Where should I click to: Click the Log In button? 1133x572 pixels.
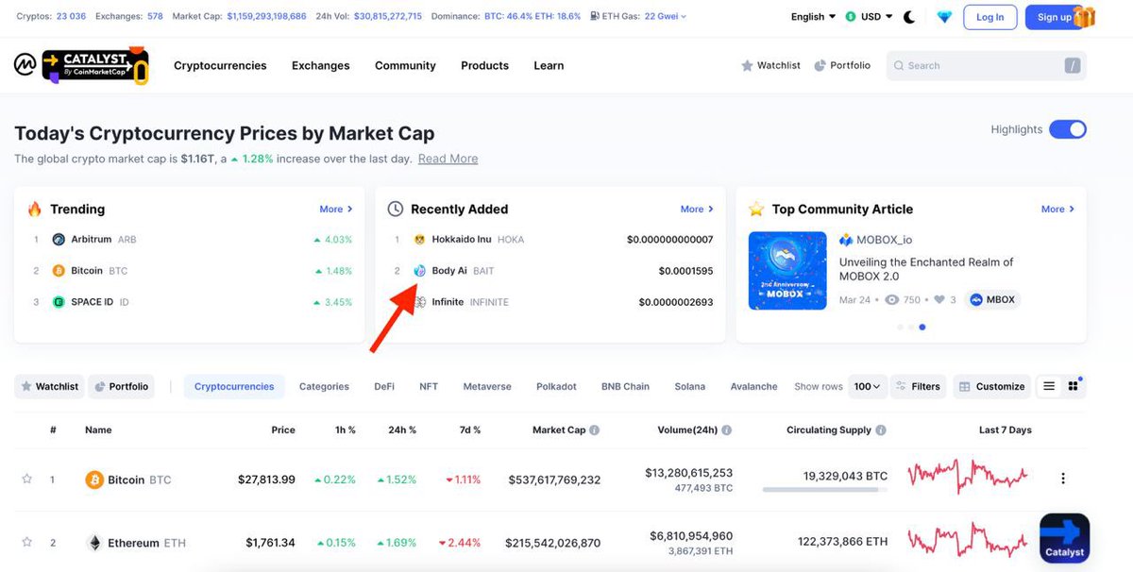coord(990,17)
